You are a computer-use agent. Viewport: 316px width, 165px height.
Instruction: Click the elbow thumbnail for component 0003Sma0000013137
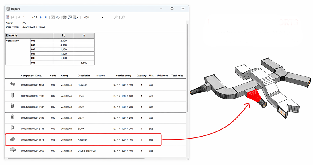pyautogui.click(x=12, y=106)
